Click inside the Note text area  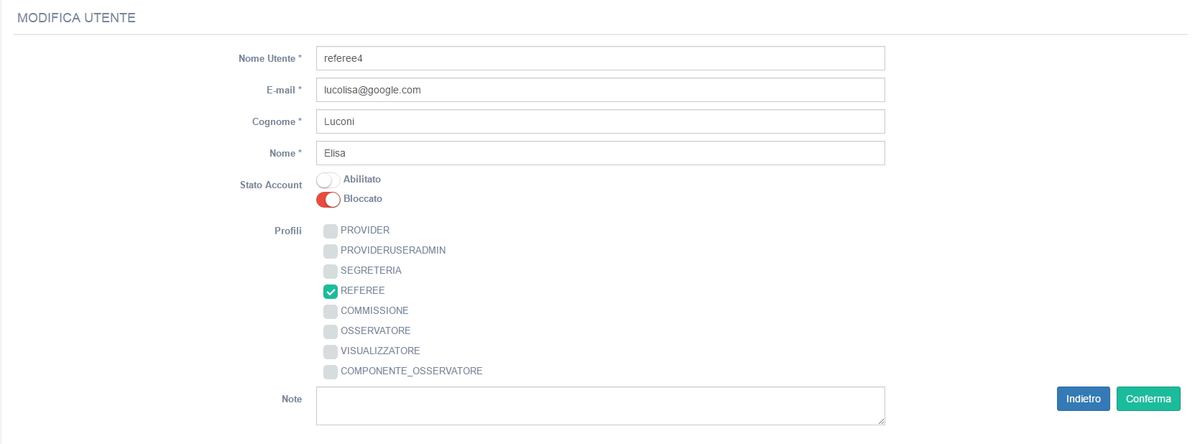600,406
